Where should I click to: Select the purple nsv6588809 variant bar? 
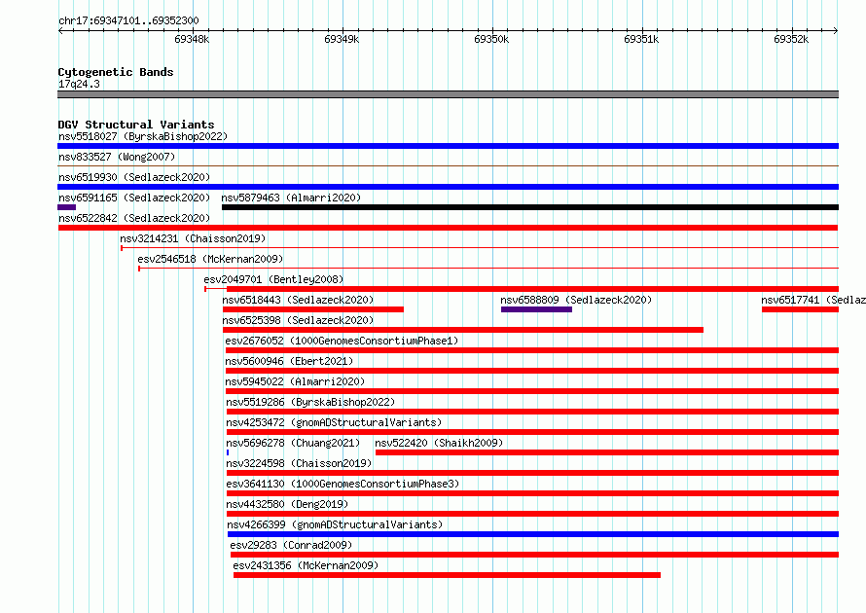click(536, 309)
